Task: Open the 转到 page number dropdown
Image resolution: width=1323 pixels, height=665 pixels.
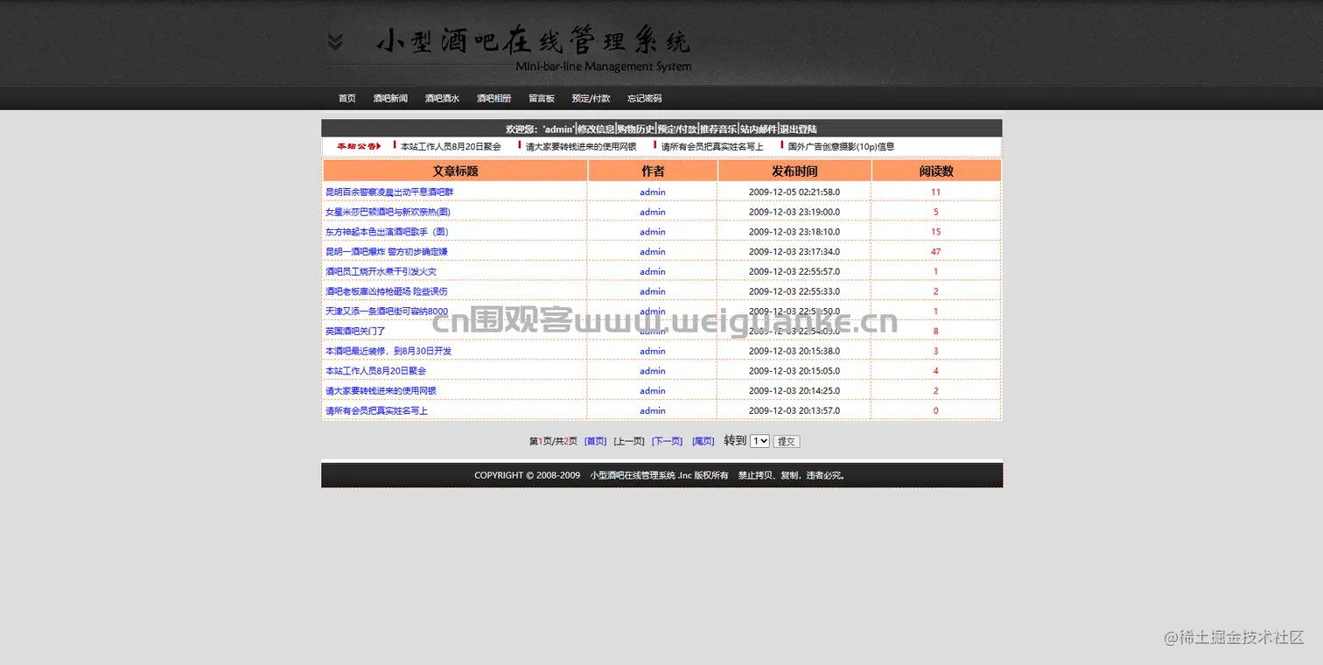Action: (759, 441)
